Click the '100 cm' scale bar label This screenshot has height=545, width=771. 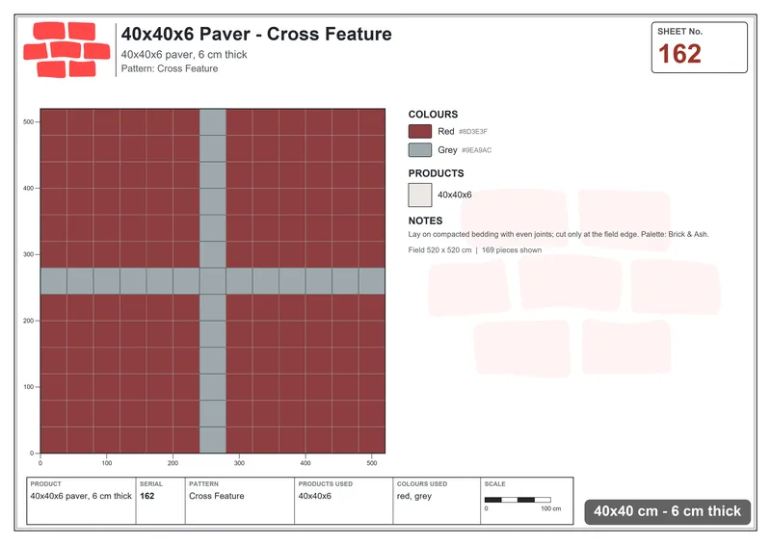click(x=550, y=508)
